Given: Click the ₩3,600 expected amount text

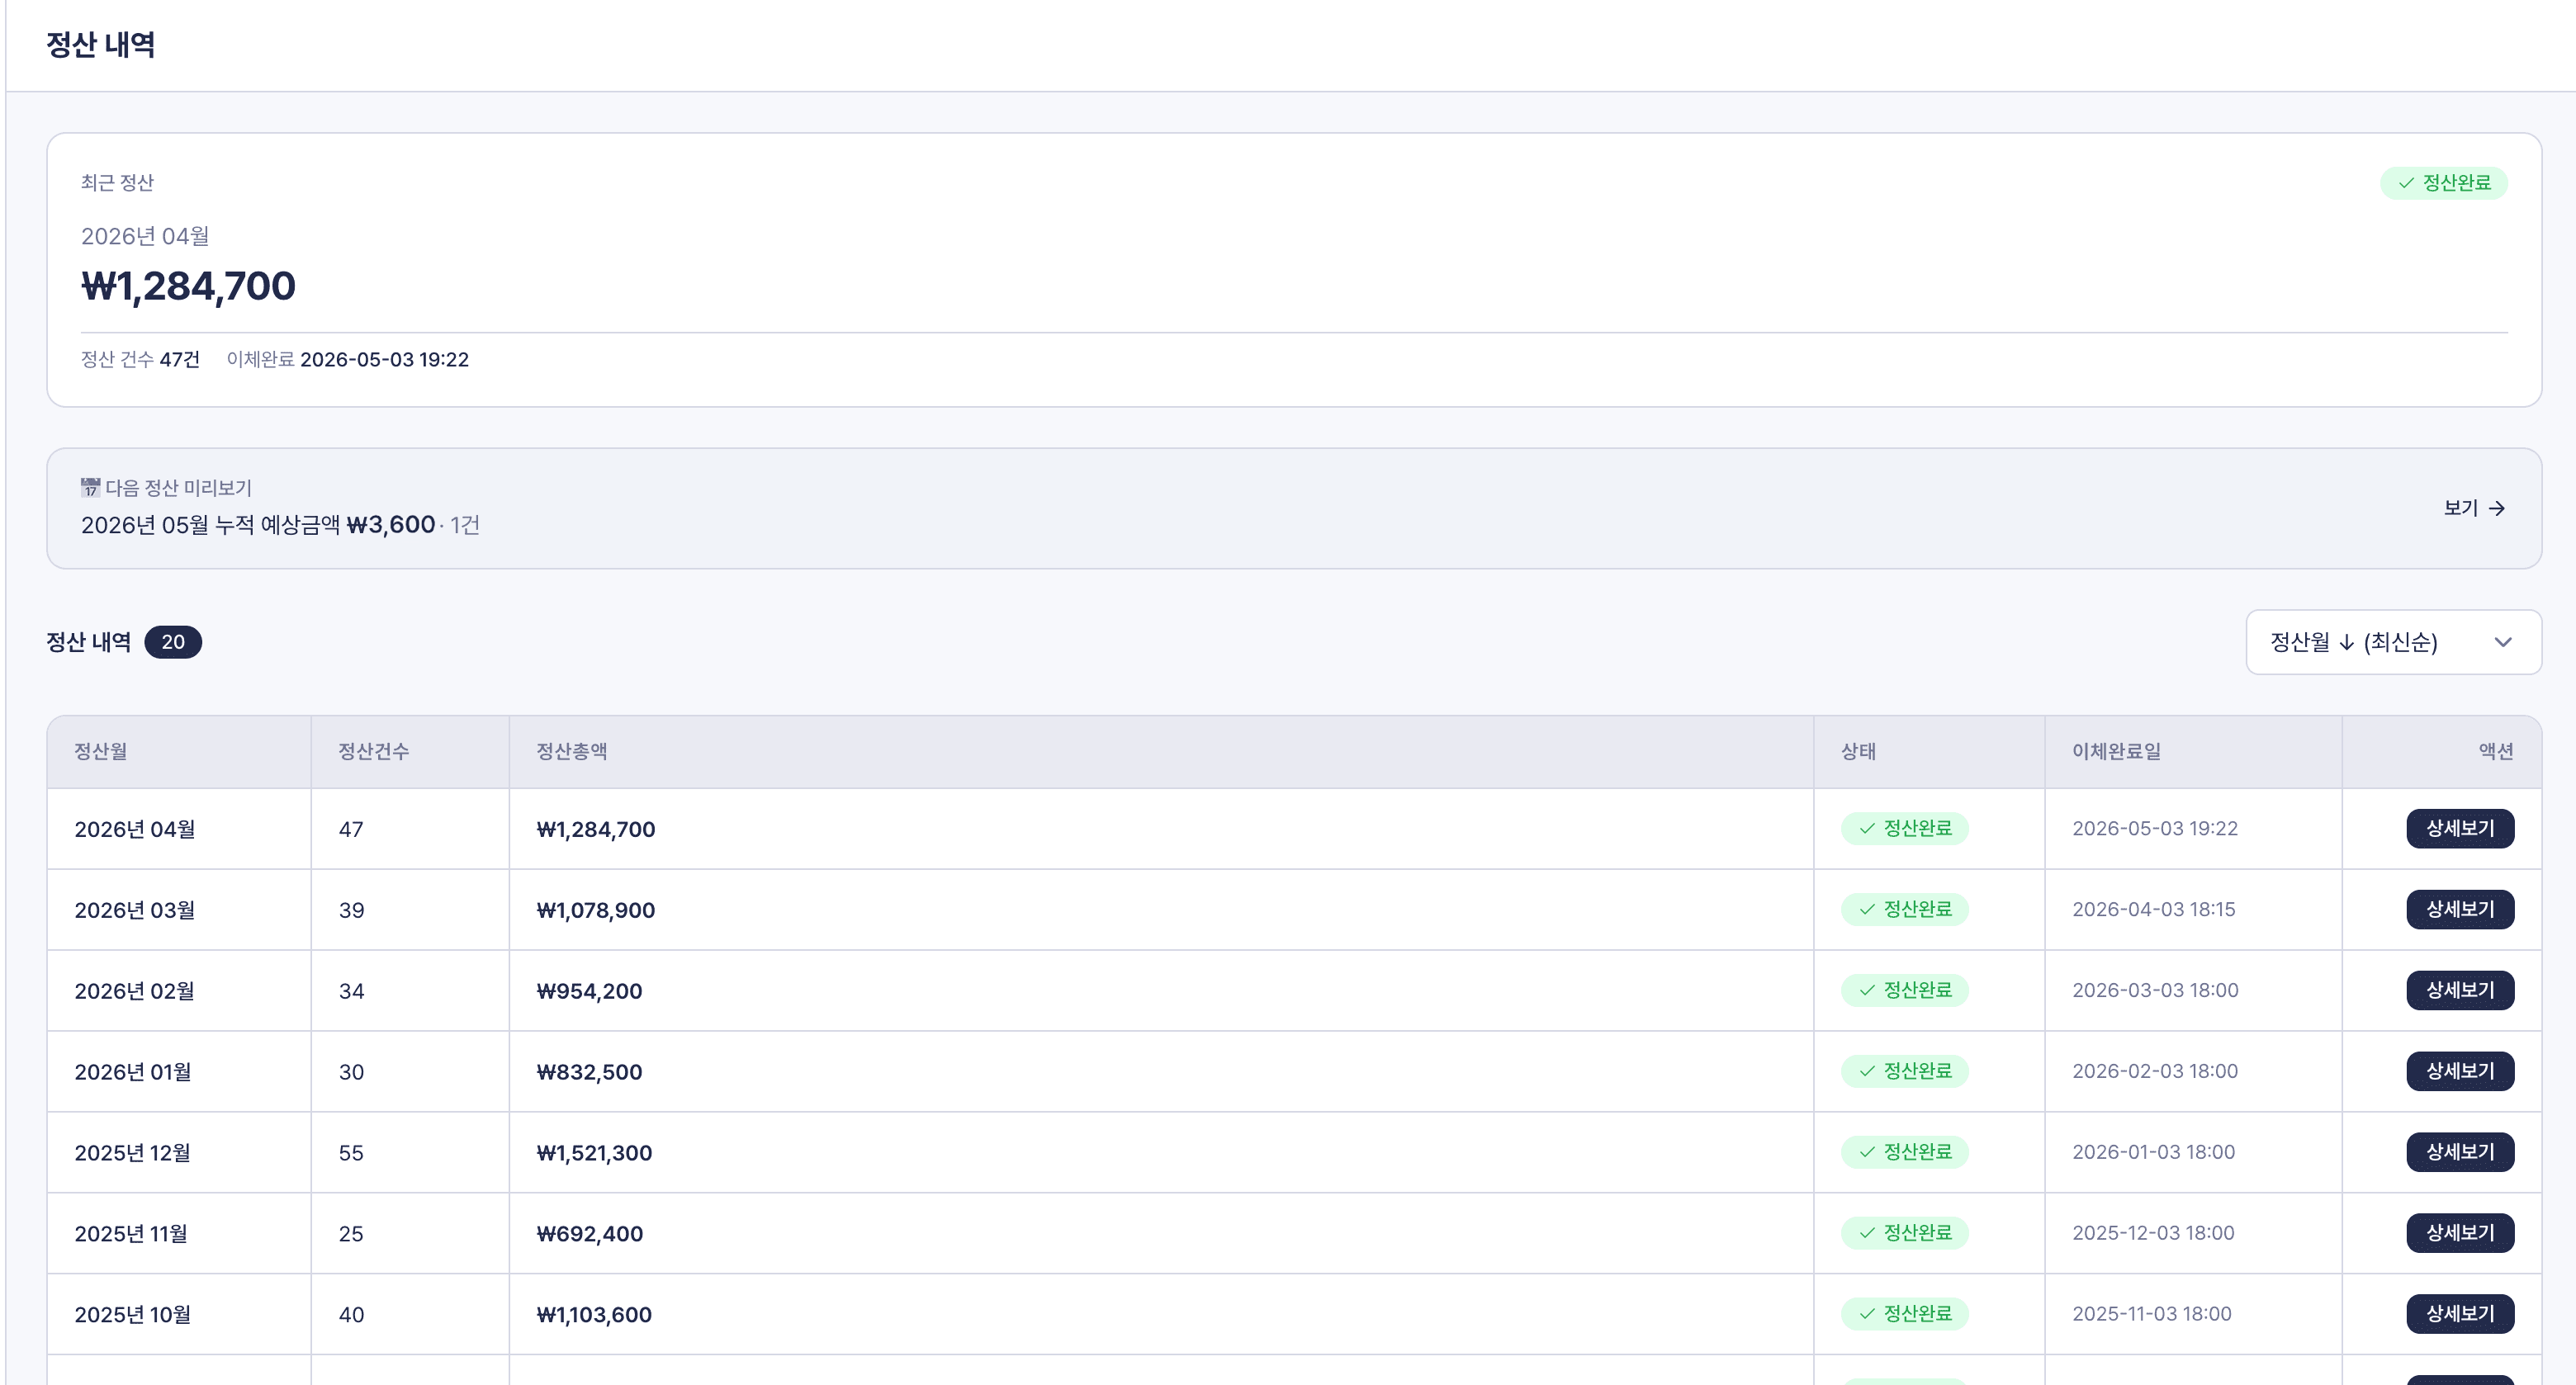Looking at the screenshot, I should point(391,525).
